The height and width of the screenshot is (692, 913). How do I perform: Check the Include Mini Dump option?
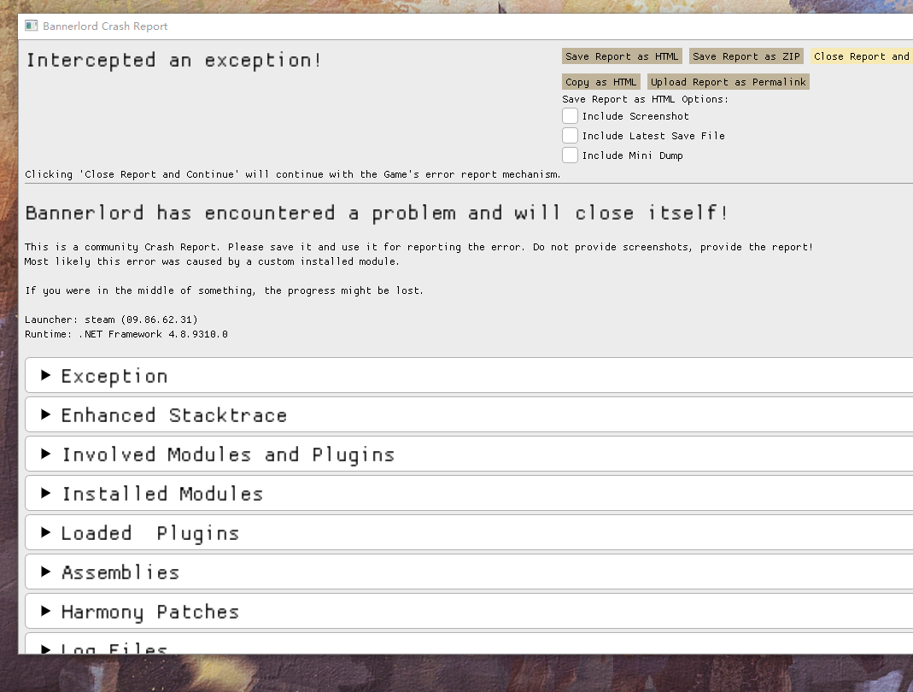pos(570,155)
